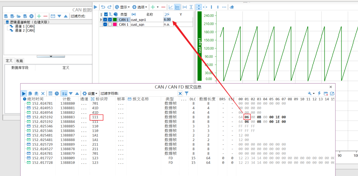The height and width of the screenshot is (176, 358).
Task: Click the lightning bolt icon in message window
Action: [x=319, y=93]
